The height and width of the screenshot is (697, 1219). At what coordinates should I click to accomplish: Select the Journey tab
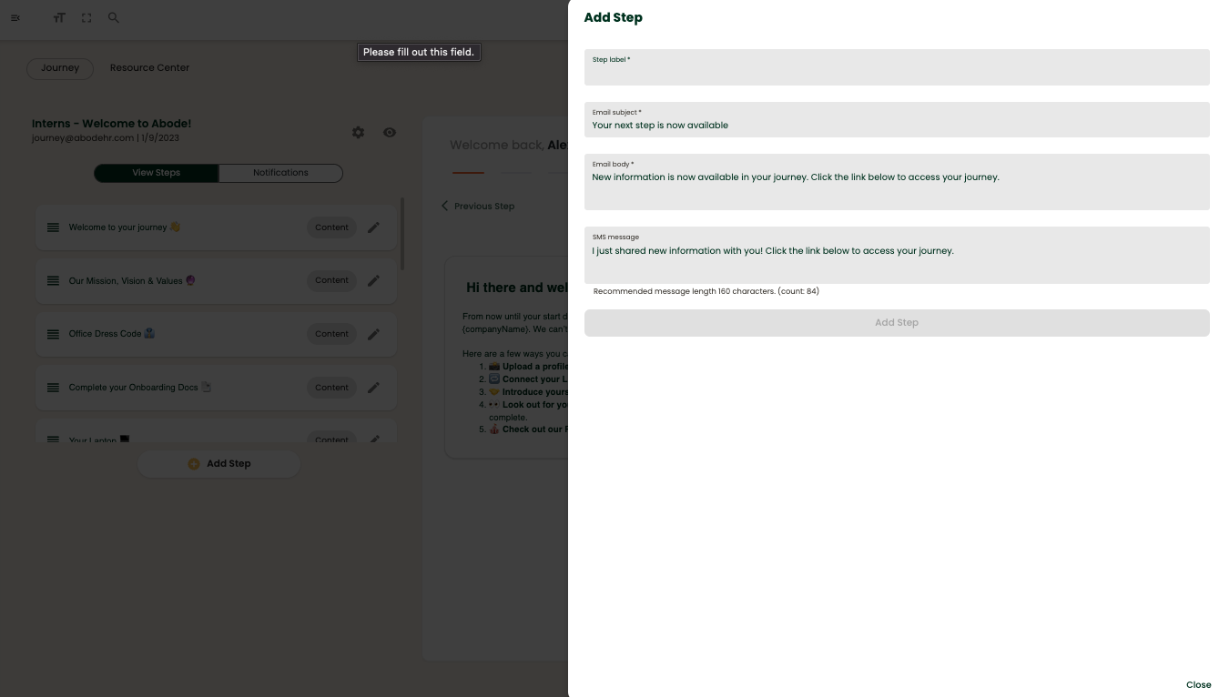60,68
